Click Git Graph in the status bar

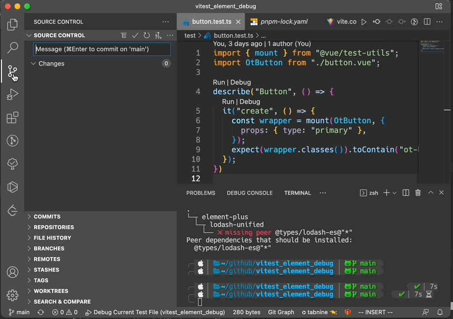(281, 312)
